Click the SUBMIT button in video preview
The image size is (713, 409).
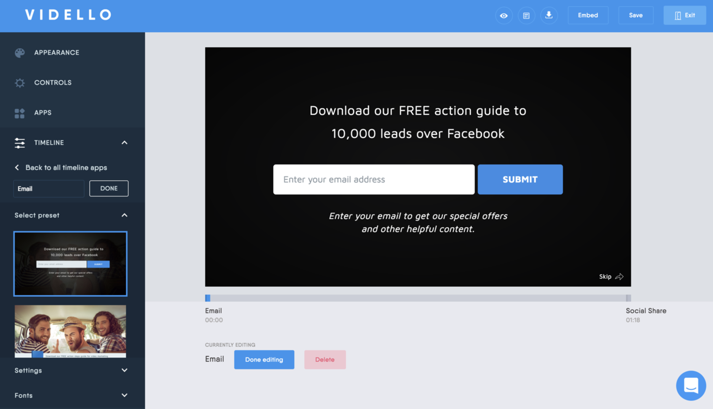pos(520,179)
